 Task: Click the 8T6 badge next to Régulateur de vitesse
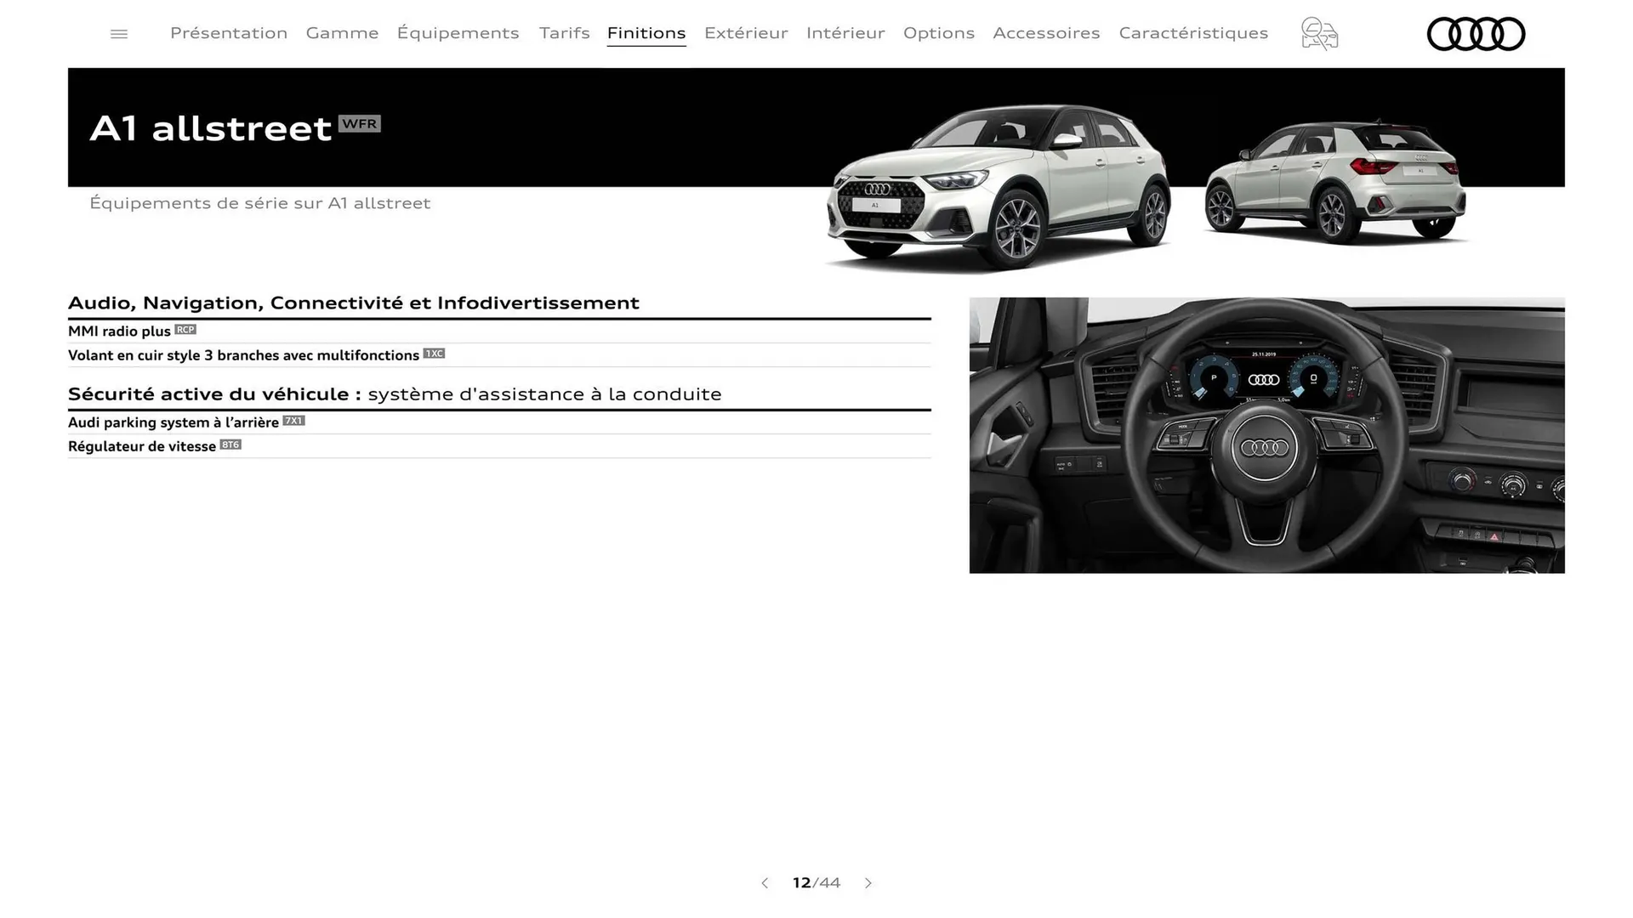[x=230, y=445]
